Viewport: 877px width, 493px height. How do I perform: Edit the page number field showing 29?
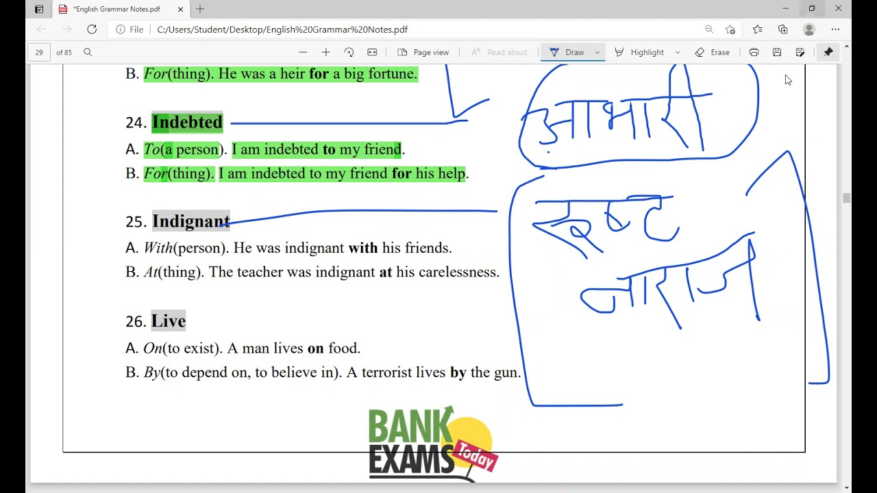pyautogui.click(x=39, y=52)
